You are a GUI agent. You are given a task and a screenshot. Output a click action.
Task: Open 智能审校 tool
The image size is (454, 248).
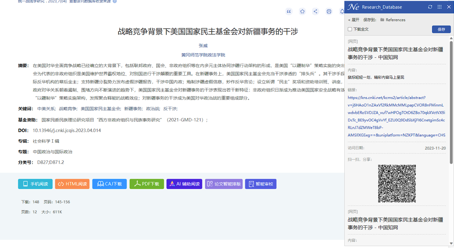261,184
